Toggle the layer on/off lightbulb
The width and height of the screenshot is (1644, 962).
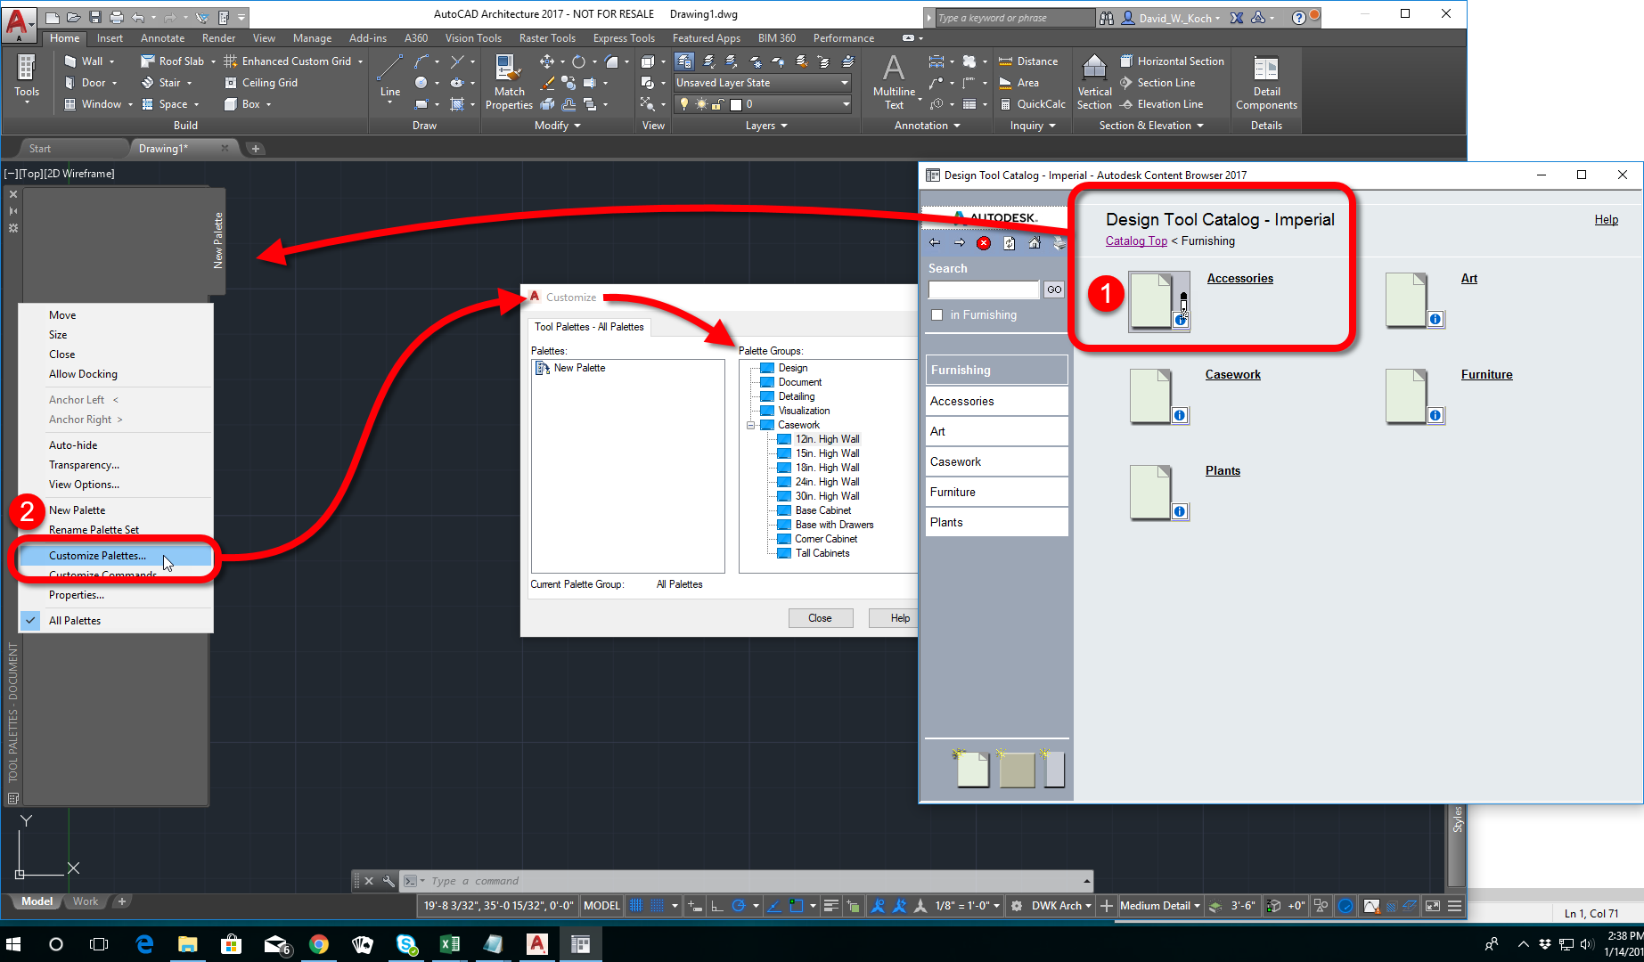[x=684, y=104]
